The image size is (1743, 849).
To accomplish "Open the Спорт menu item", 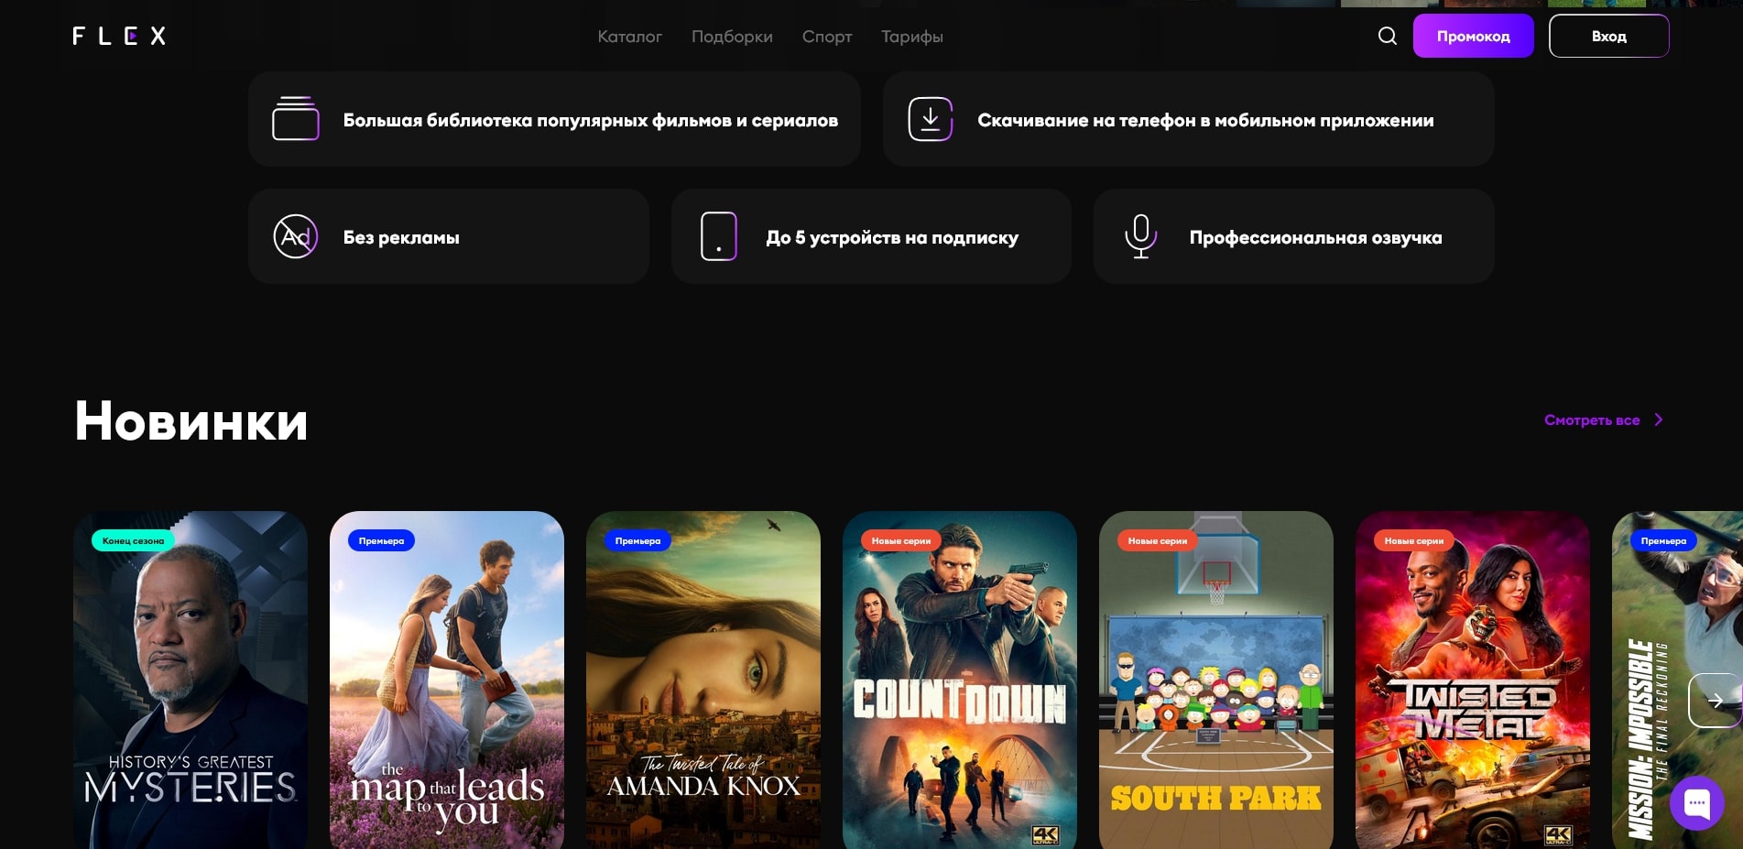I will pyautogui.click(x=827, y=37).
